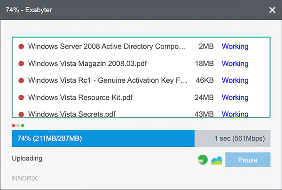Click the Uploading status label
282x190 pixels.
[27, 158]
